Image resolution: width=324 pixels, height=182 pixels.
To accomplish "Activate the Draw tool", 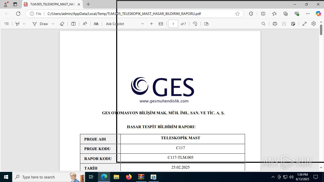I will pos(40,24).
